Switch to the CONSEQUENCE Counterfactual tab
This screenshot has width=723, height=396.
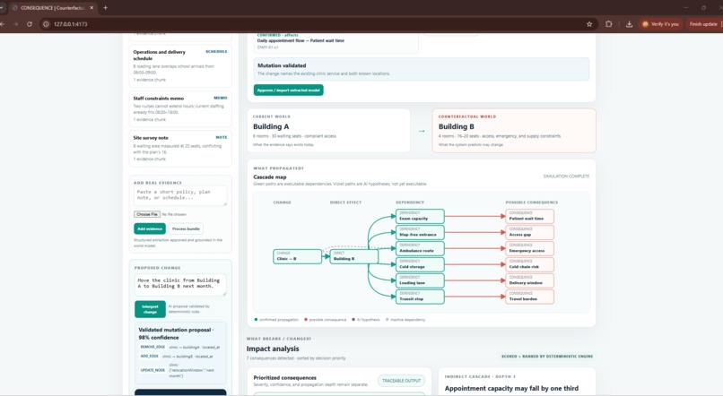[51, 8]
